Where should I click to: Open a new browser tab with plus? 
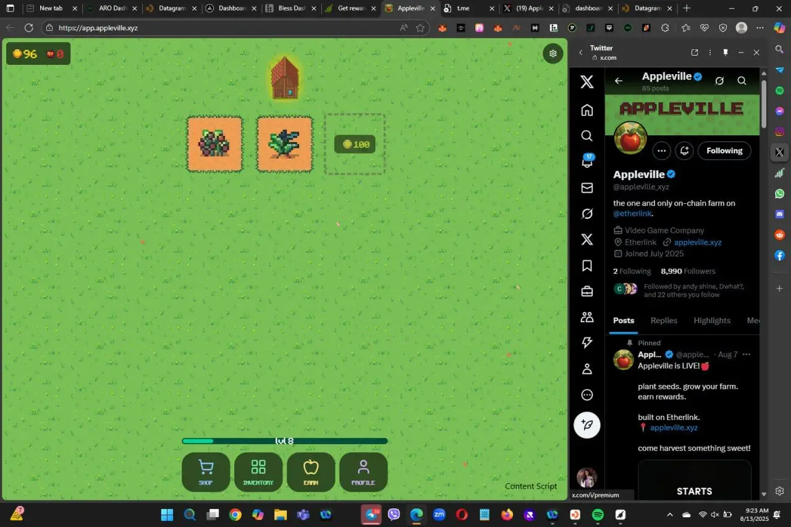(687, 9)
